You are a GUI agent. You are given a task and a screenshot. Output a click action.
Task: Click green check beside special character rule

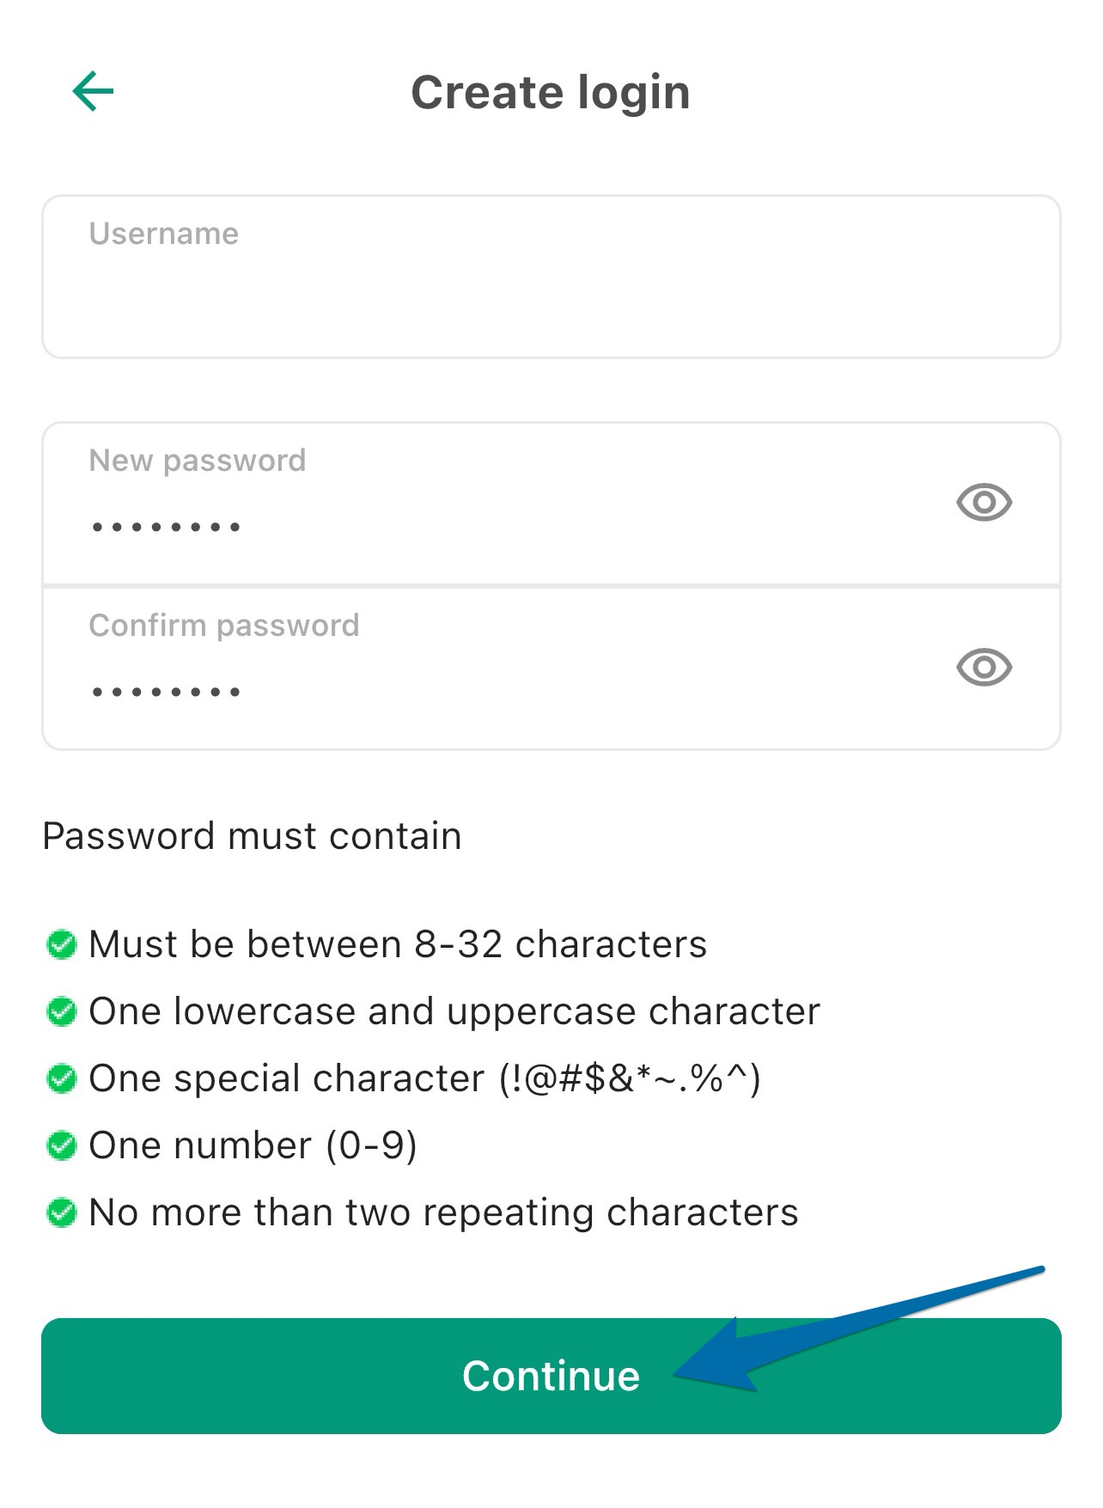point(61,1078)
